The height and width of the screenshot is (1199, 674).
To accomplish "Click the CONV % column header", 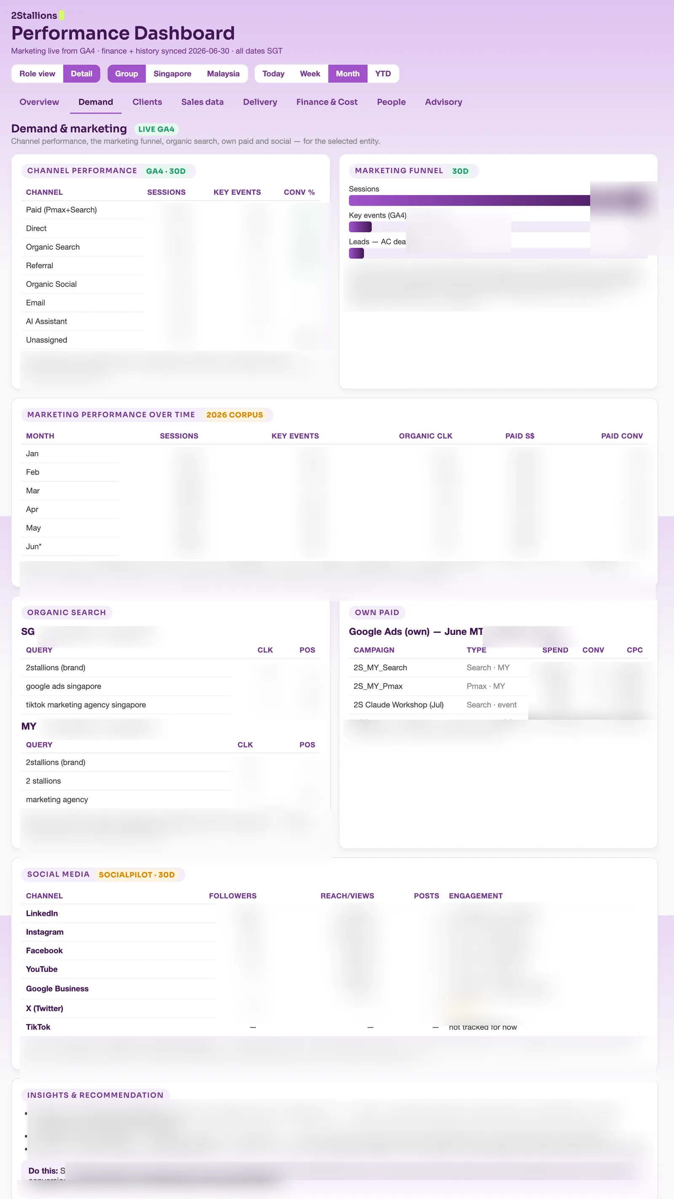I will coord(299,192).
